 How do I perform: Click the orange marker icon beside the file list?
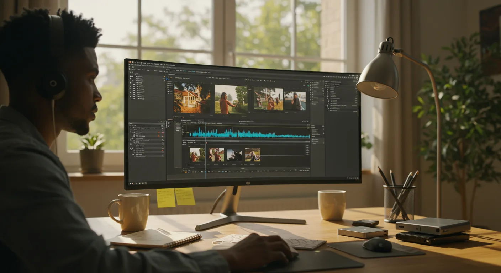(164, 77)
